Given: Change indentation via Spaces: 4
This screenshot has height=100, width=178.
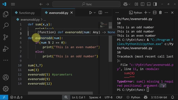Looking at the screenshot, I should 95,97.
